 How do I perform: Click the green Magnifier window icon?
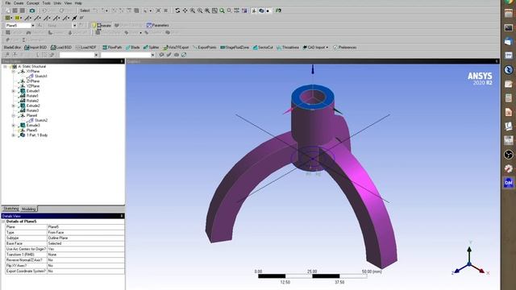tap(223, 10)
